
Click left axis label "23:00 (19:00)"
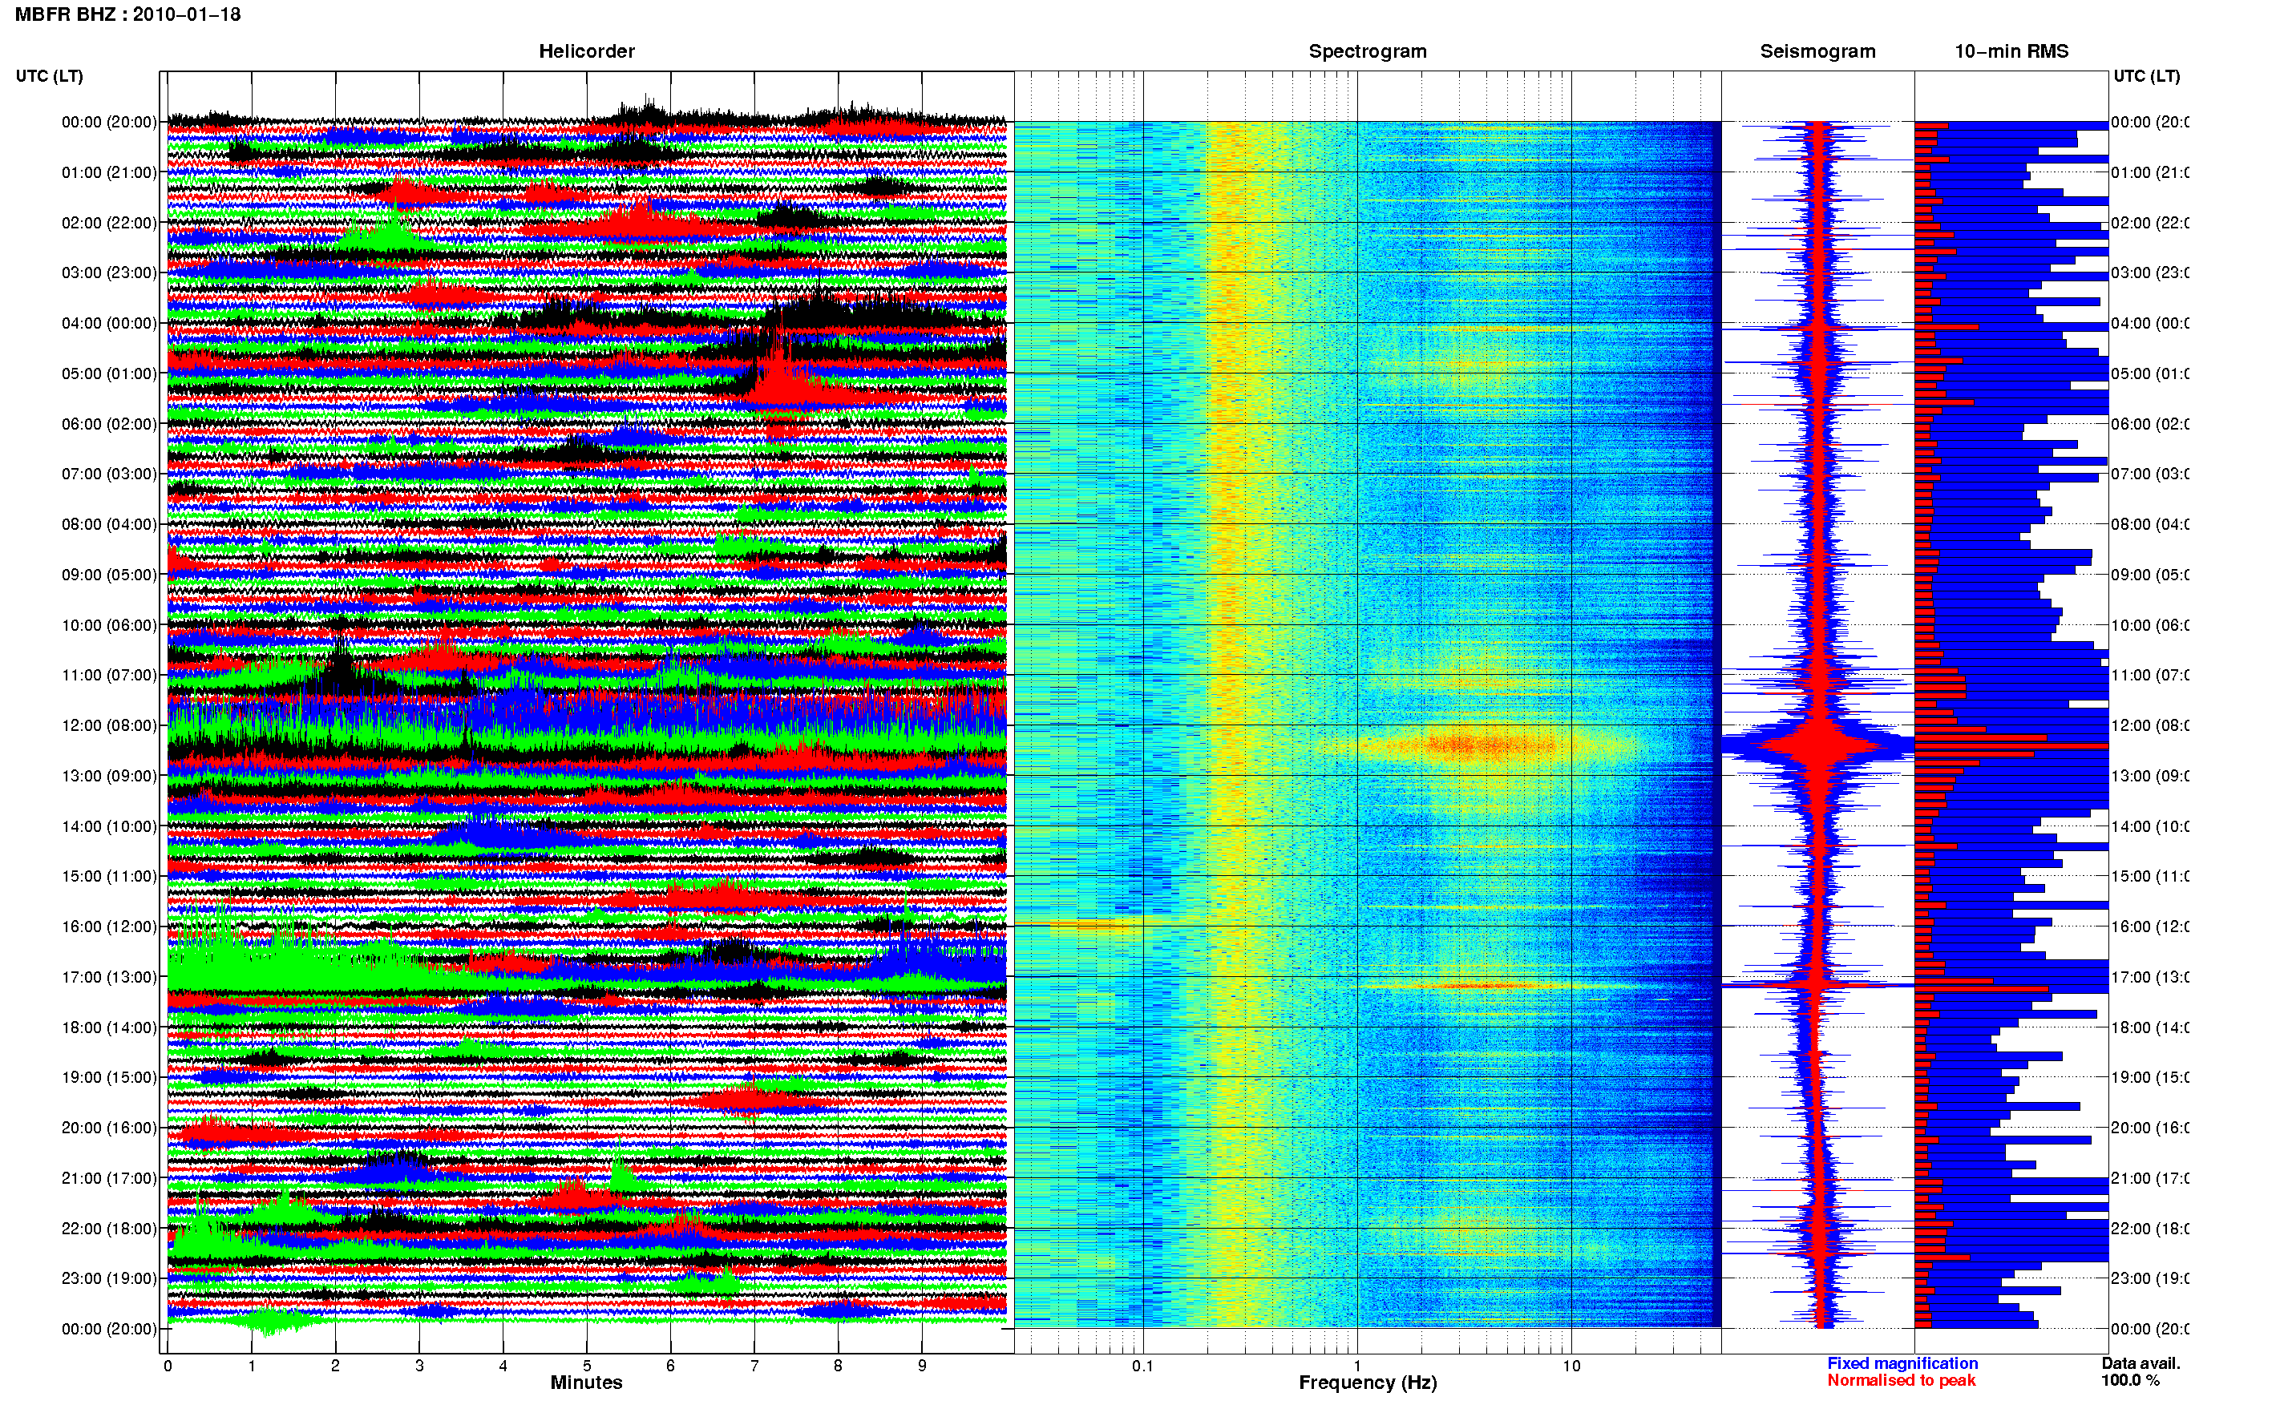tap(109, 1278)
